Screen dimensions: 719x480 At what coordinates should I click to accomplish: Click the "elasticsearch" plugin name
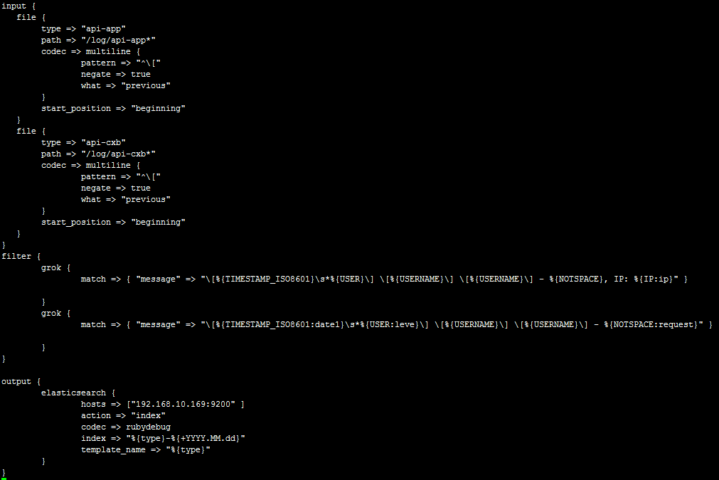point(73,393)
